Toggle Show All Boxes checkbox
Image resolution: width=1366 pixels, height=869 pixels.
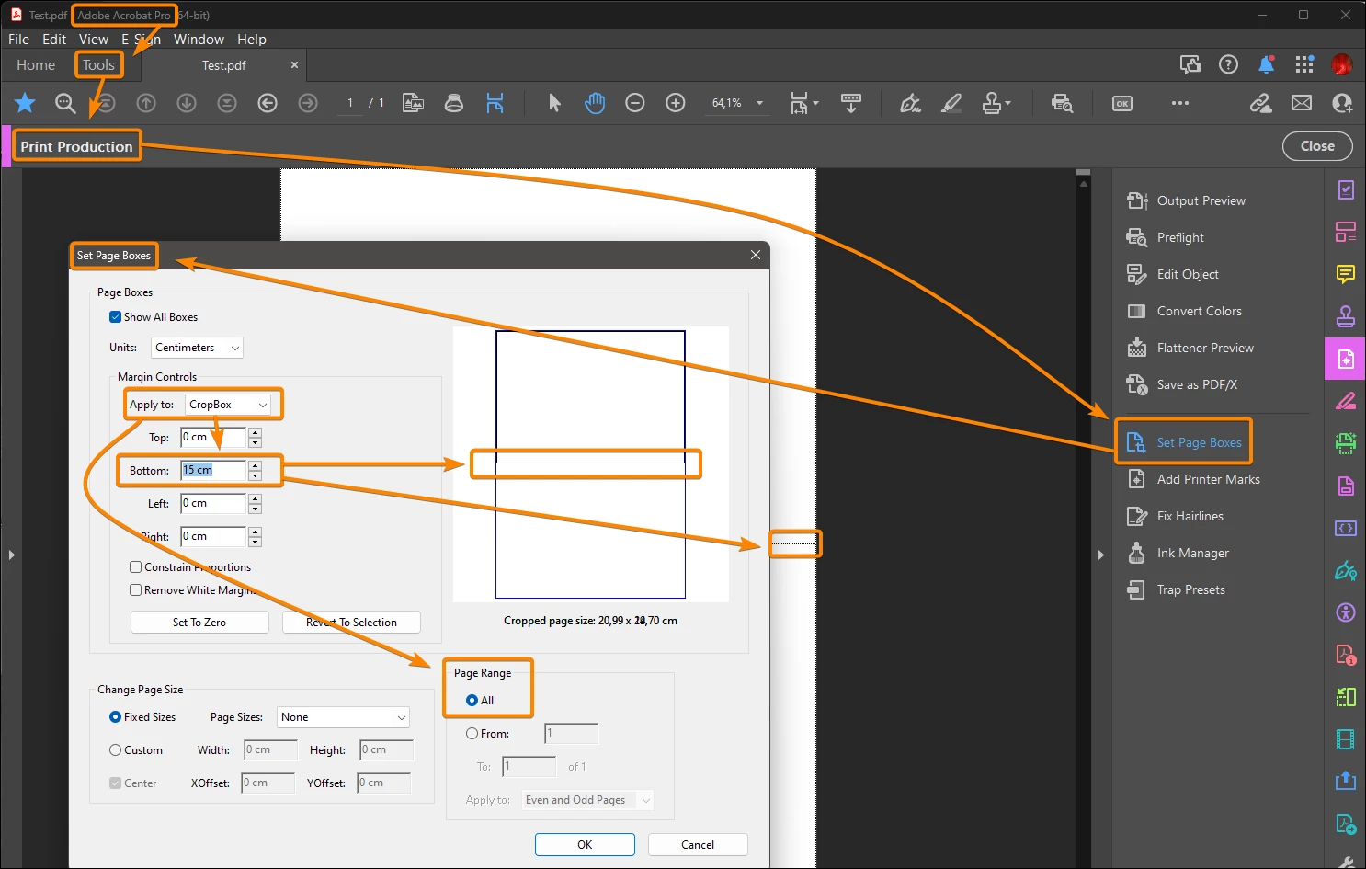[115, 317]
